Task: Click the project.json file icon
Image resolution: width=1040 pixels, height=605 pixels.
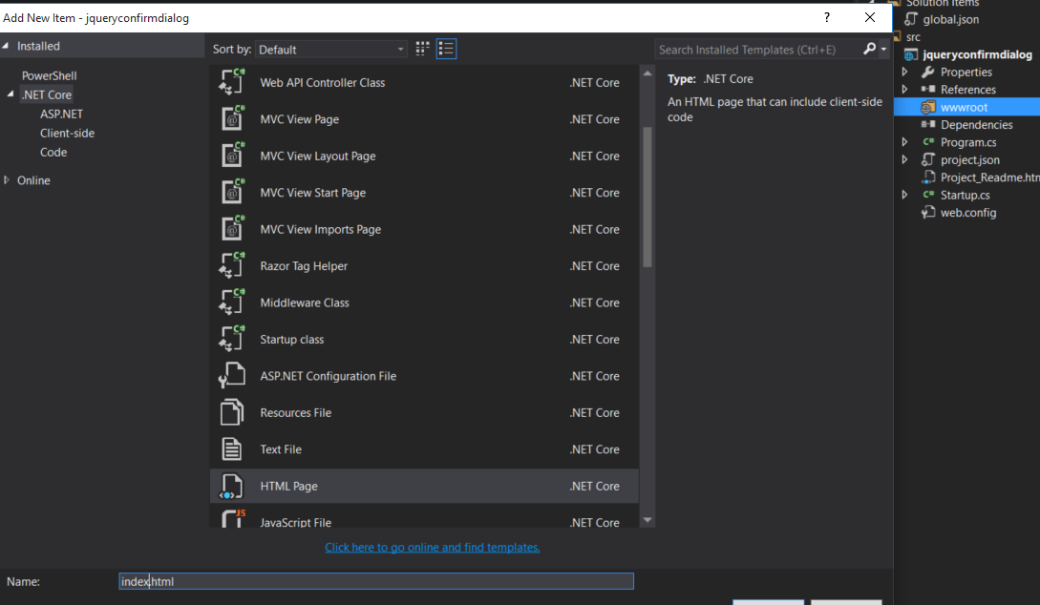Action: pos(928,159)
